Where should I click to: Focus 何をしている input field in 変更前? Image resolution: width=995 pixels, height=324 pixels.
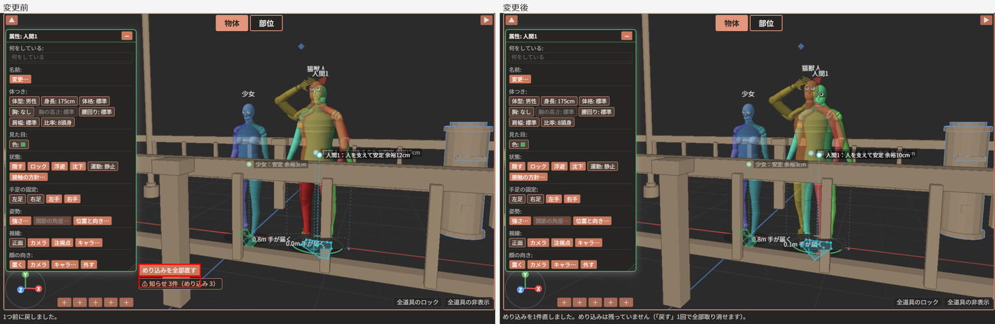pyautogui.click(x=70, y=58)
